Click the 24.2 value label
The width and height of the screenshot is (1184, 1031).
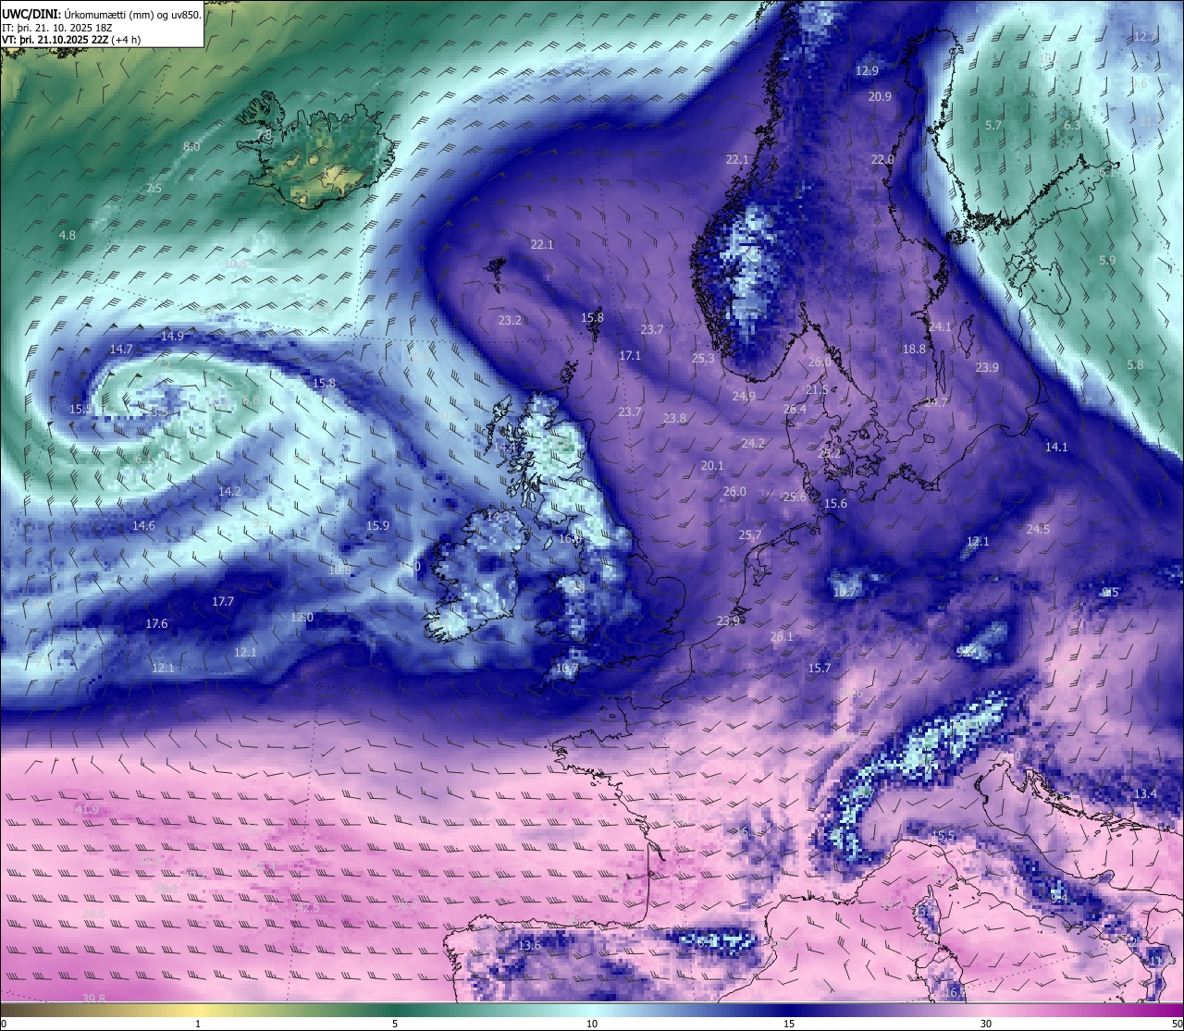(x=753, y=444)
